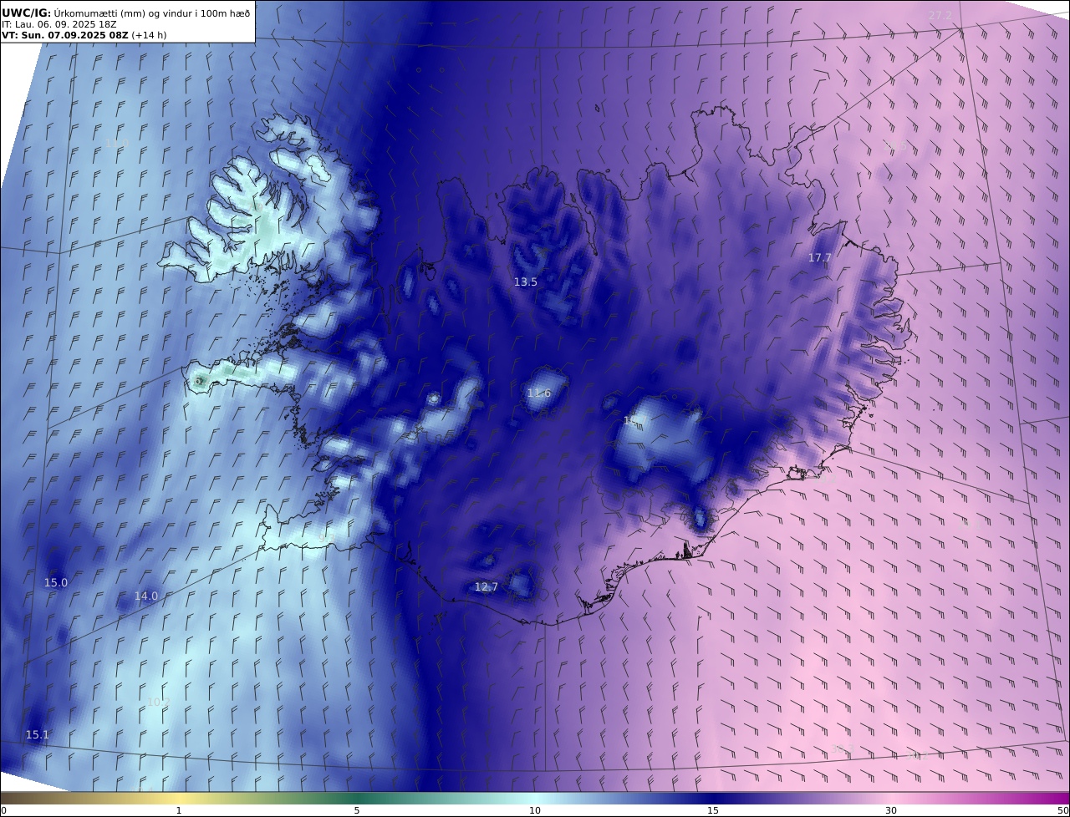The image size is (1070, 817).
Task: Click the colorbar tick label 15
Action: click(x=713, y=810)
